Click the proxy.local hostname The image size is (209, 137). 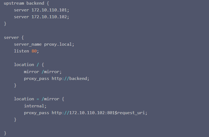(x=58, y=44)
